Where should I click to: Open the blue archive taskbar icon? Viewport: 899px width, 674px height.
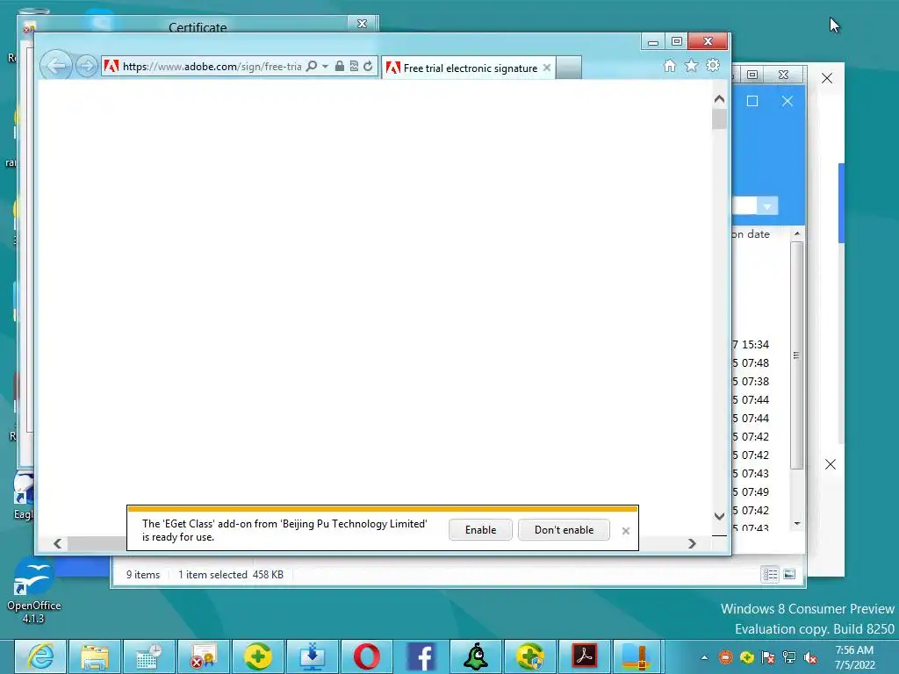[x=636, y=656]
